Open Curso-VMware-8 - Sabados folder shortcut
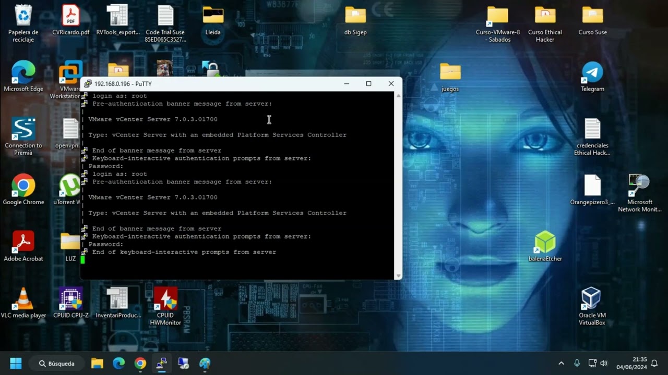 pos(498,23)
